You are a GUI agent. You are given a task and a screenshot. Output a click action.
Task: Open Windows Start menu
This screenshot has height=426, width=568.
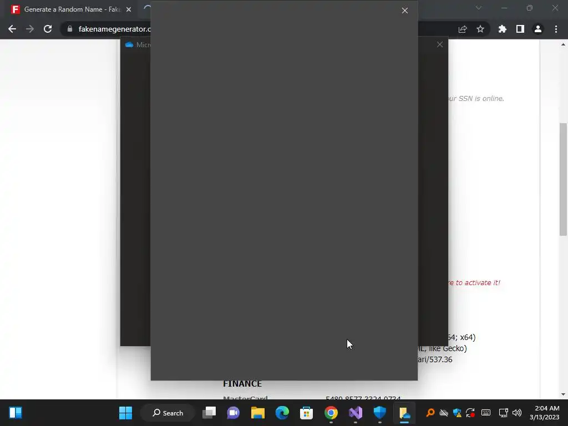point(126,413)
